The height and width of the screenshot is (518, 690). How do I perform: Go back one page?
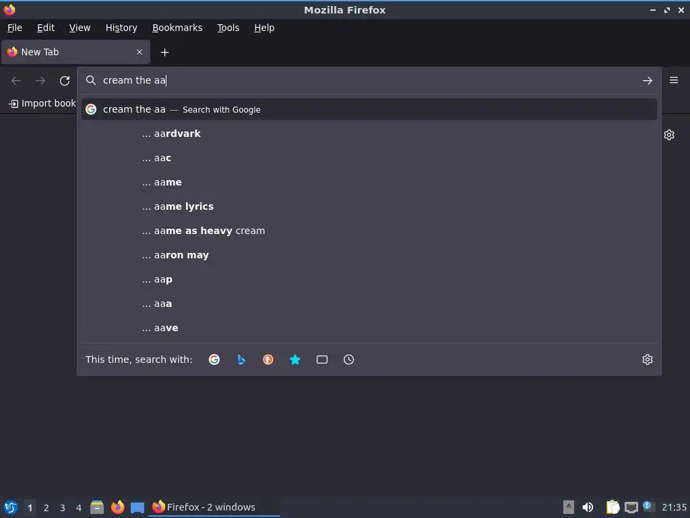click(16, 81)
